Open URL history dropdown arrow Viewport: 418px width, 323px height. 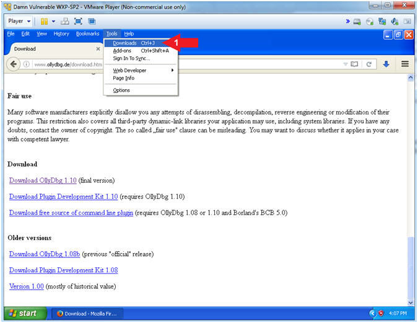tap(345, 64)
